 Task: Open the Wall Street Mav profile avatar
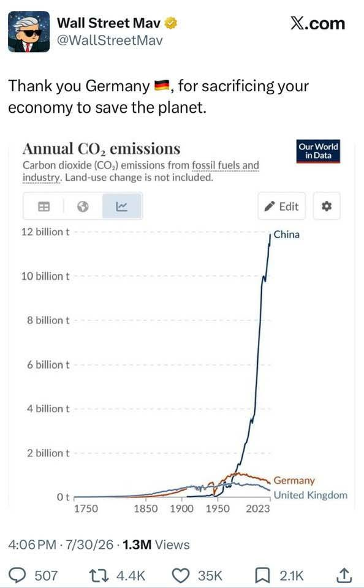29,31
